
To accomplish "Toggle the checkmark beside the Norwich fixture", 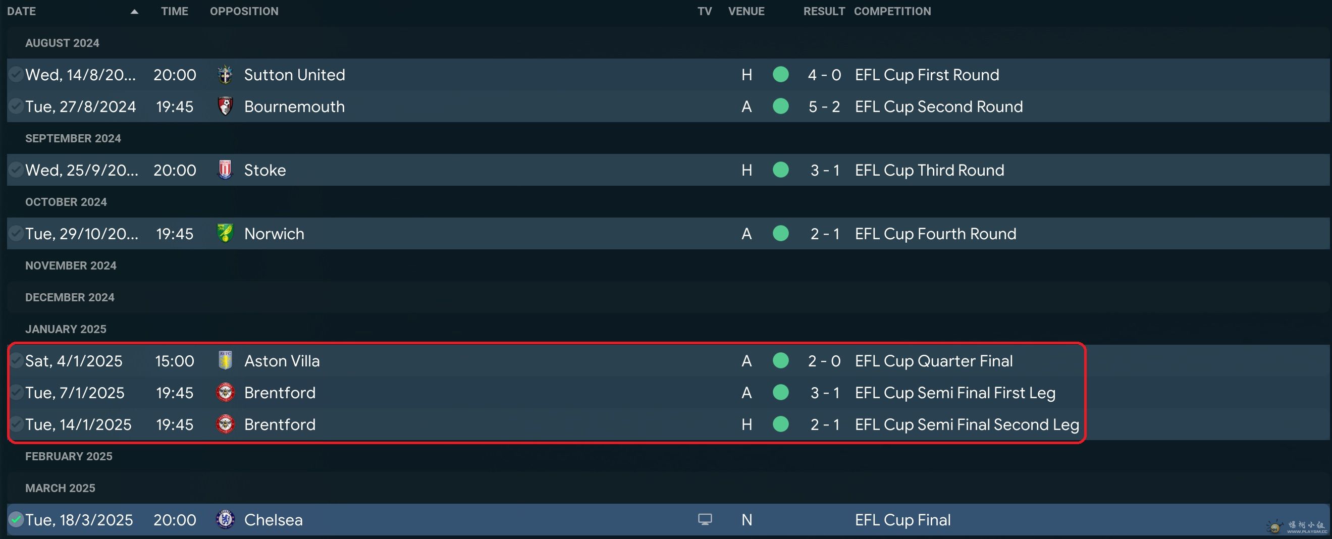I will 16,234.
